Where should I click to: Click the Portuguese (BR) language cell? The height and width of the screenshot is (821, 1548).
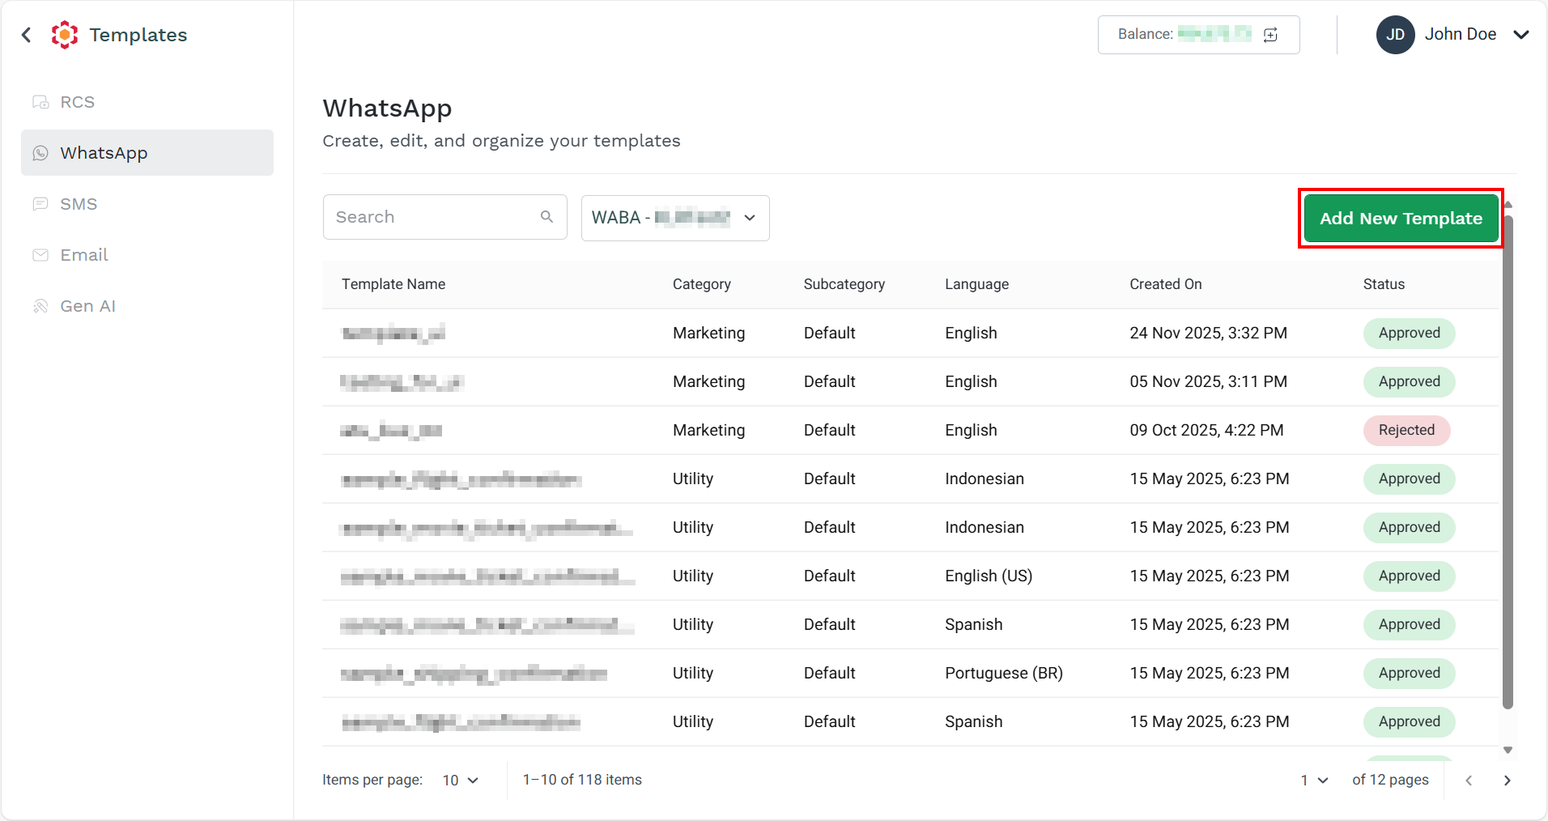coord(1004,673)
